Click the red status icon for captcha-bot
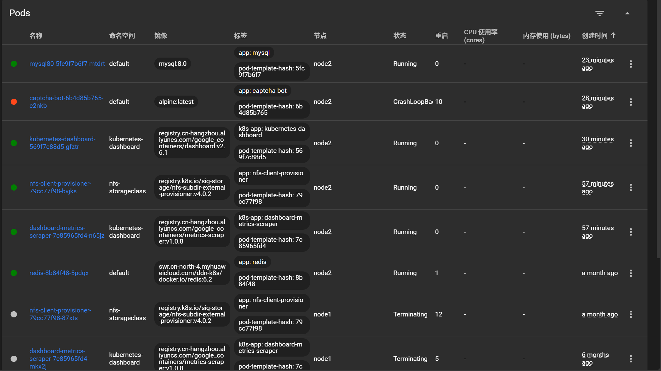The image size is (661, 371). 14,102
